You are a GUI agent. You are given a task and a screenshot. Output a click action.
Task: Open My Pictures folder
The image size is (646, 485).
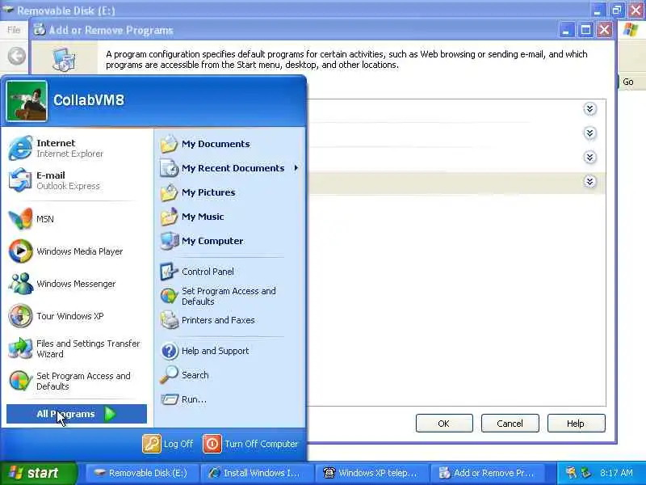(x=229, y=192)
